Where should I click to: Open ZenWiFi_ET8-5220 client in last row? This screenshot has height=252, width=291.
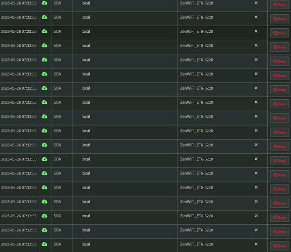click(x=197, y=244)
